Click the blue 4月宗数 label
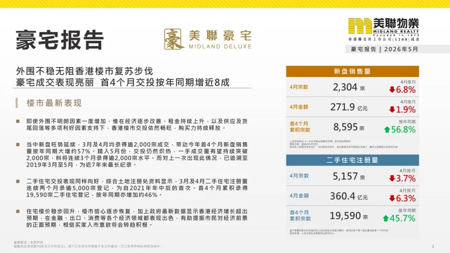Image resolution: width=450 pixels, height=253 pixels. 299,176
